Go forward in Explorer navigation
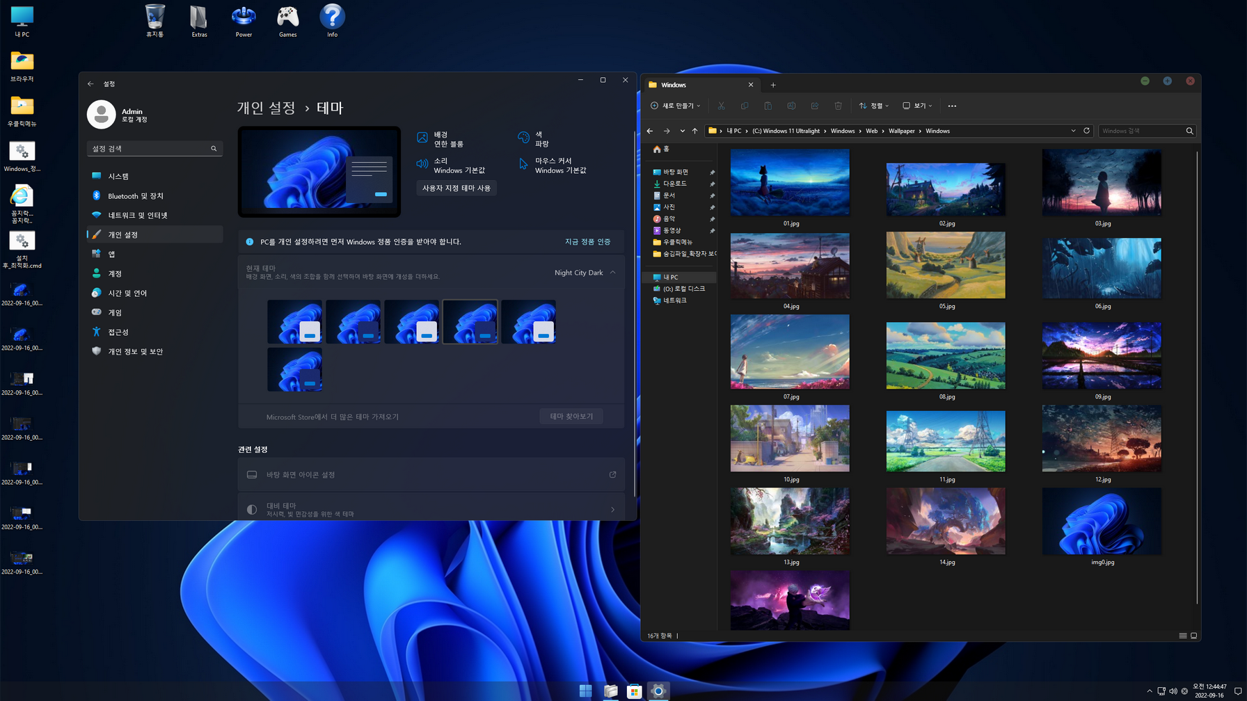This screenshot has height=701, width=1247. click(x=667, y=131)
